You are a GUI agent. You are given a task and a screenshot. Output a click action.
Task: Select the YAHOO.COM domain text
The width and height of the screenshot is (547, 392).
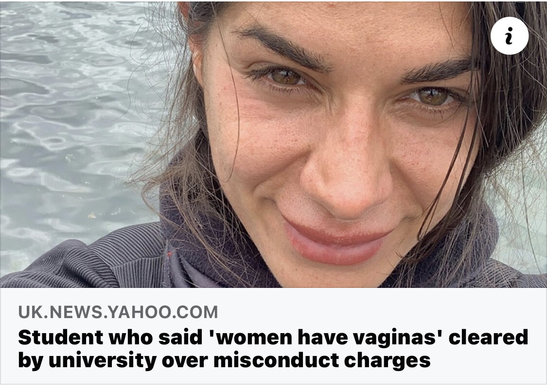pyautogui.click(x=163, y=312)
